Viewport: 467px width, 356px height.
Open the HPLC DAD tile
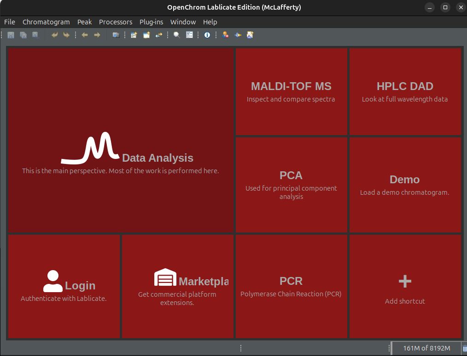[x=405, y=91]
